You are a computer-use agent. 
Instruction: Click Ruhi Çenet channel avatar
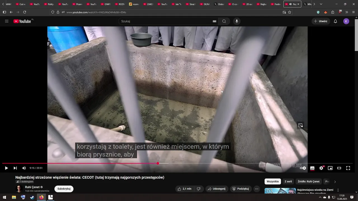click(x=19, y=189)
